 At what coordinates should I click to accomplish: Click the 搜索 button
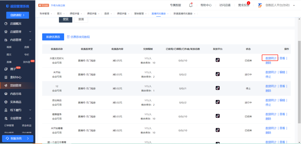point(66,19)
